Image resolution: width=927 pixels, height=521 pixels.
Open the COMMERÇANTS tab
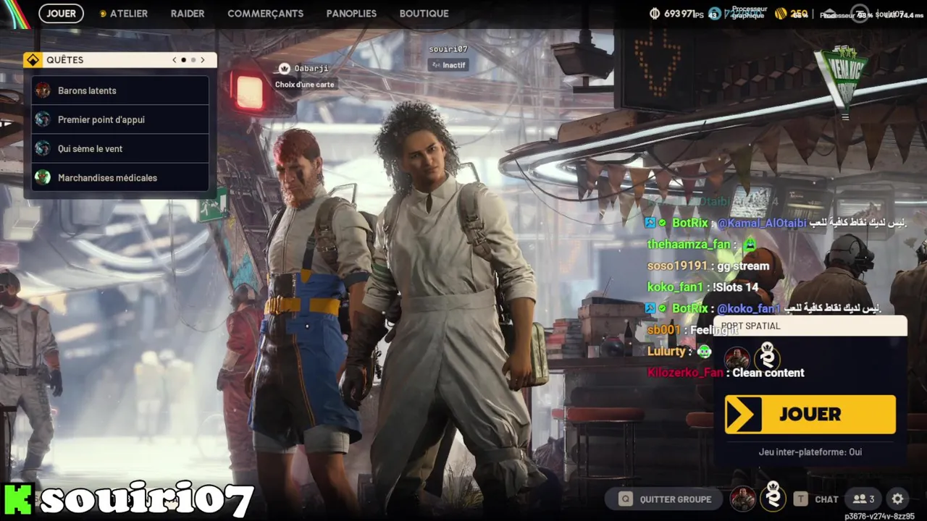click(265, 14)
